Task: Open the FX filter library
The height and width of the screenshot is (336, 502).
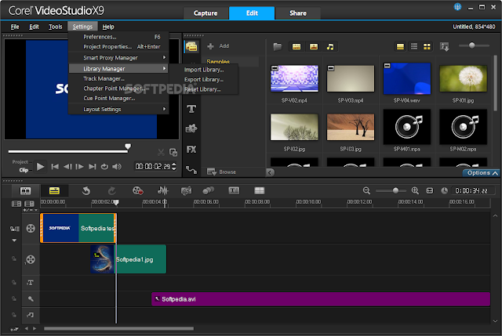Action: click(x=191, y=150)
